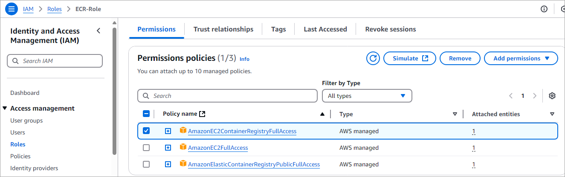This screenshot has width=565, height=177.
Task: Expand AmazonElasticContainerRegistryPublicFullAccess policy details
Action: click(x=168, y=164)
